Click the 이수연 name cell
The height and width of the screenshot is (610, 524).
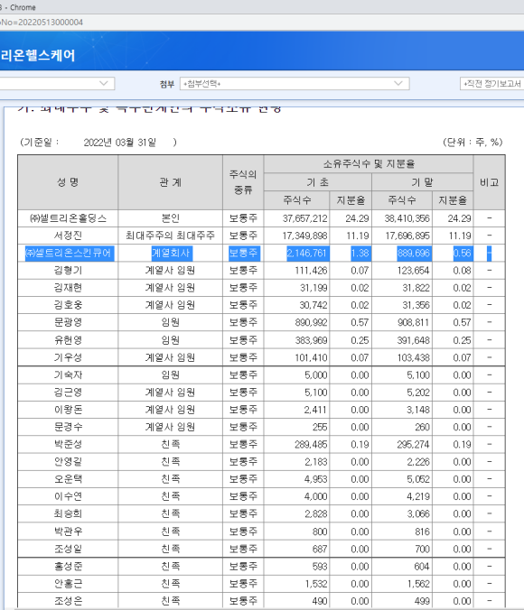68,496
